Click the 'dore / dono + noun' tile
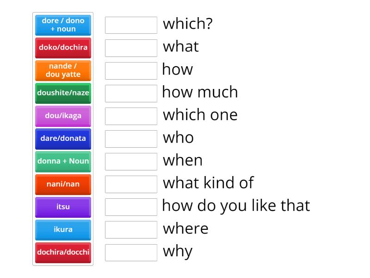The image size is (370, 278). 63,25
